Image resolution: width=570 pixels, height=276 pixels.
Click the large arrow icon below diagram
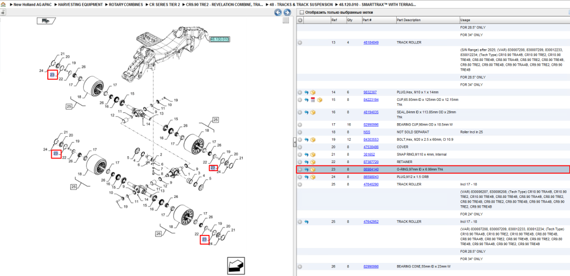pos(237,266)
